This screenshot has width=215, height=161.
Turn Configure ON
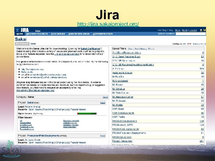coord(184,44)
